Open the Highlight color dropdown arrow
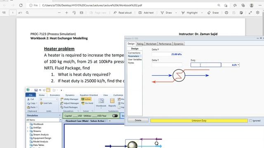This screenshot has height=148, width=264. click(x=202, y=13)
